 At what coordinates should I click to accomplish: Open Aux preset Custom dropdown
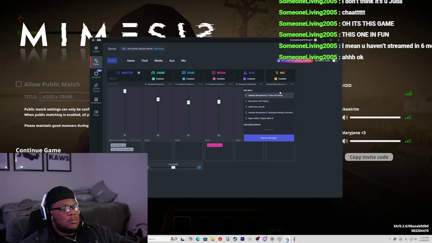click(249, 79)
